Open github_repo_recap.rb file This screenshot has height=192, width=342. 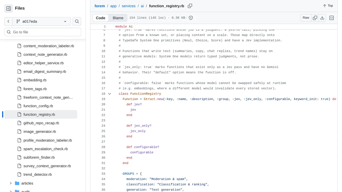click(41, 123)
